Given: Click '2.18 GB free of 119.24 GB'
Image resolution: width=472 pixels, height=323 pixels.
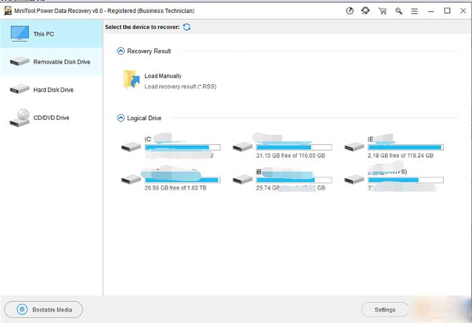Looking at the screenshot, I should 401,156.
